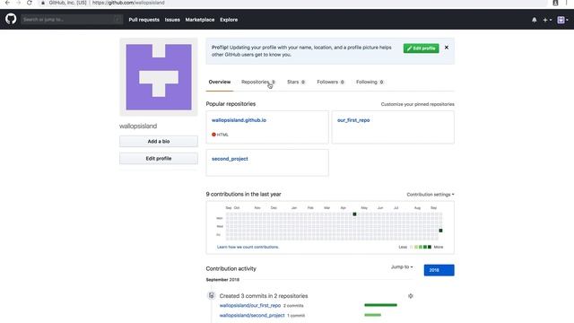Reload the page with the refresh icon

tap(30, 3)
